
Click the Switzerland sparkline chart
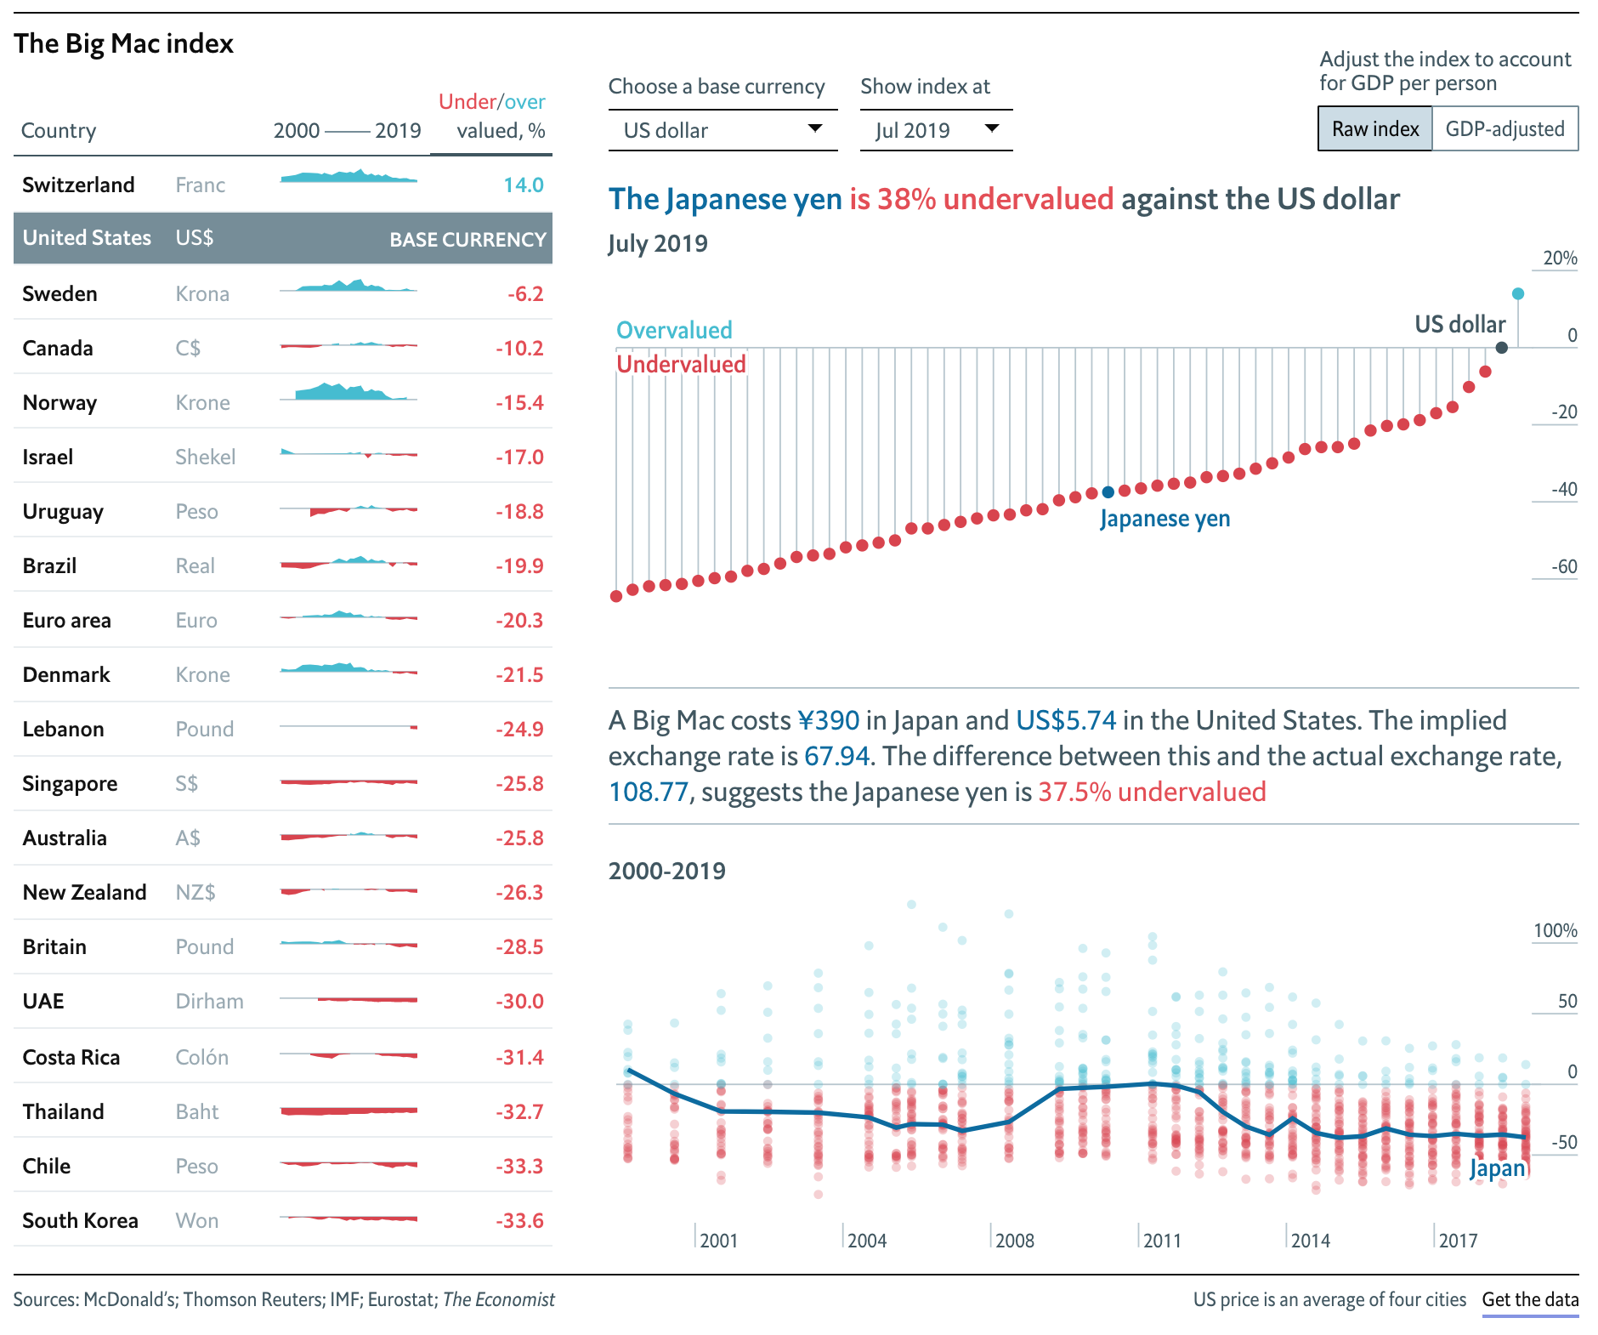[348, 177]
